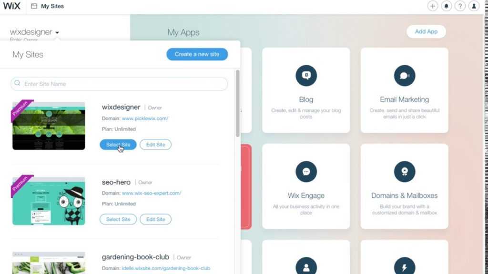
Task: Open the My Sites menu in header
Action: click(x=48, y=6)
